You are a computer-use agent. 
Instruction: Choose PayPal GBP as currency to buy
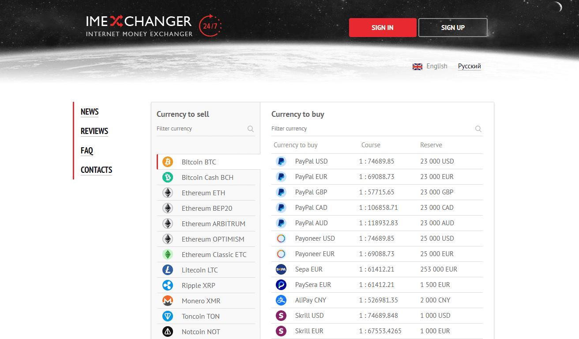311,192
